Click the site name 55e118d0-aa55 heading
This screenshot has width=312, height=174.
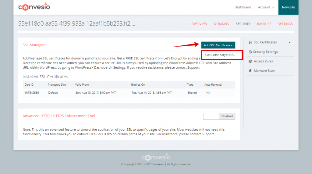coord(76,23)
